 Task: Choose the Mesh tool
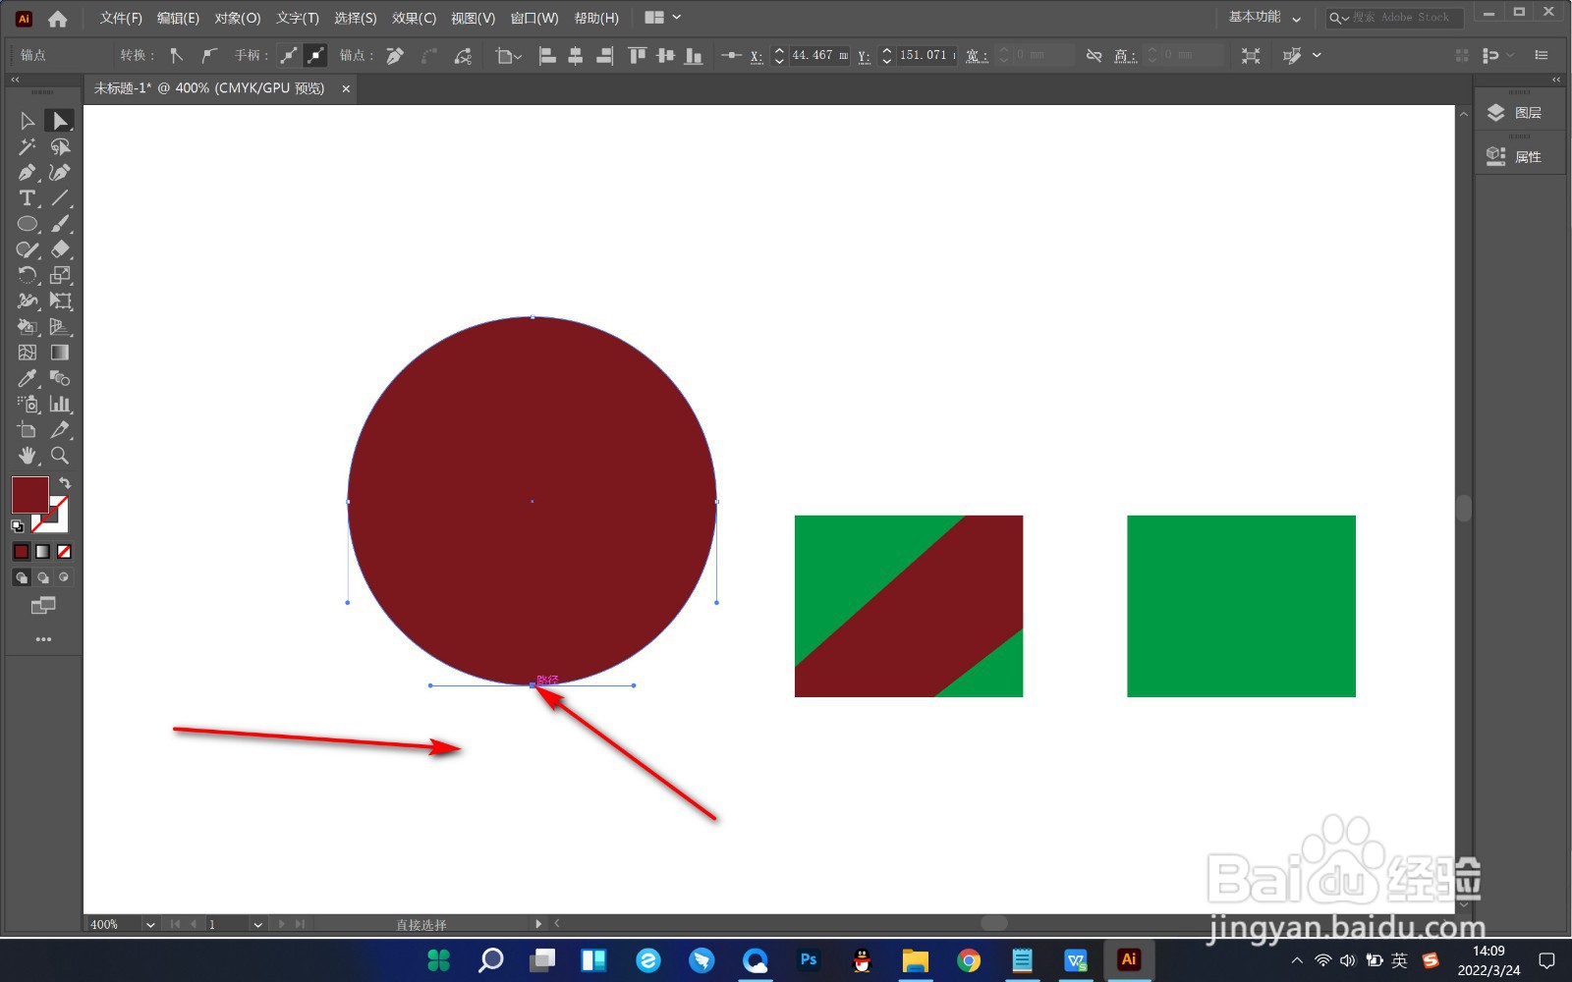pos(28,353)
